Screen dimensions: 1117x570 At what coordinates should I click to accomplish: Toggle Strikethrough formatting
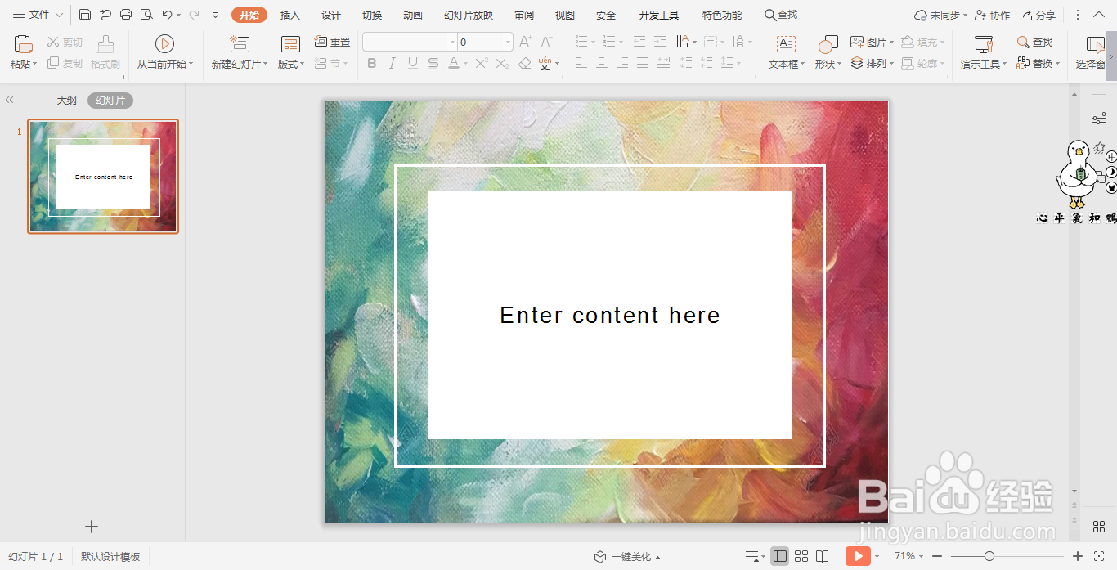click(433, 63)
